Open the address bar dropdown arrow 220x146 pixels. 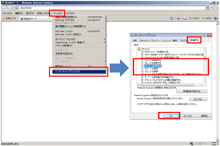(207, 8)
